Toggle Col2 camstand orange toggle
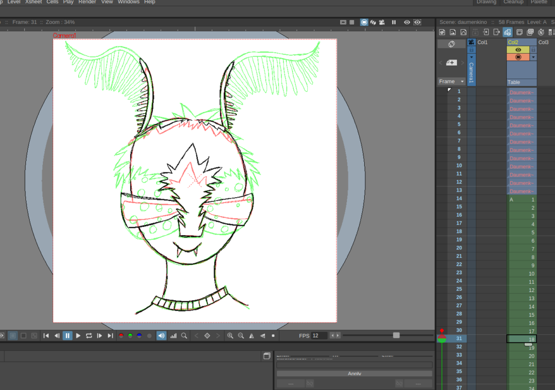555x390 pixels. click(x=518, y=57)
